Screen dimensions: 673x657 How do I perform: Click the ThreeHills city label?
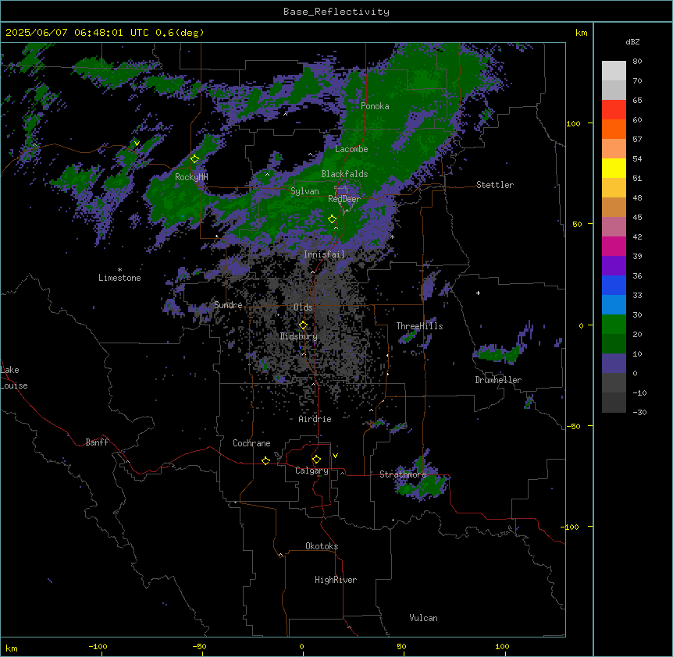419,326
